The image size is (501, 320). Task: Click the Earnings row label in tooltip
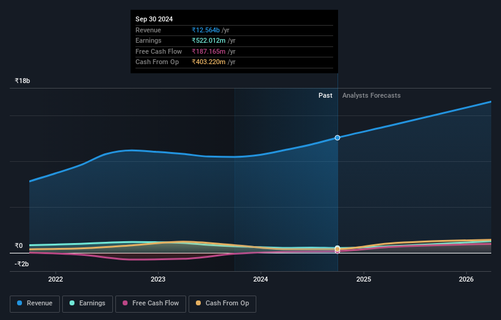148,40
